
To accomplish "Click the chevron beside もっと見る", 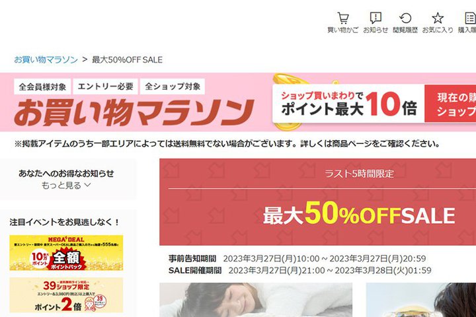I will coord(87,185).
